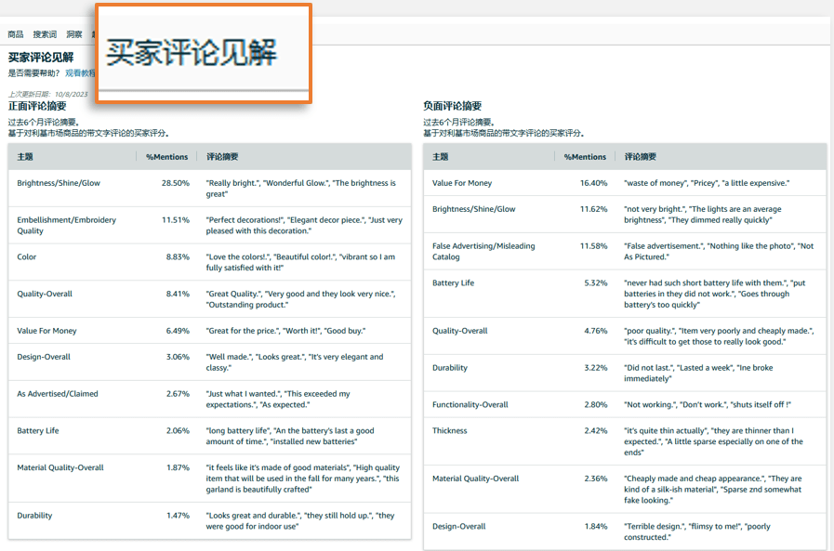834x551 pixels.
Task: Select the As Advertised/Claimed topic
Action: coord(58,394)
